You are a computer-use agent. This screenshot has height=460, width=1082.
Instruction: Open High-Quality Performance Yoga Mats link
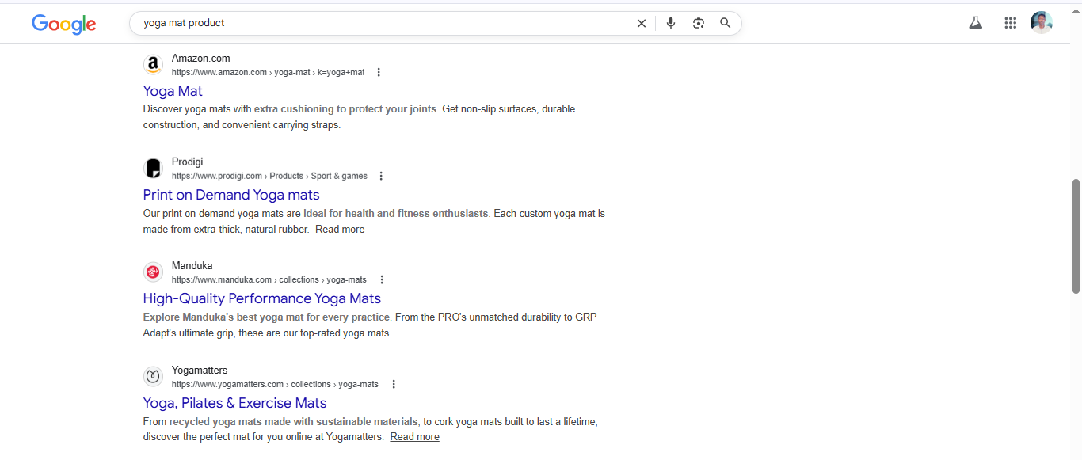[261, 298]
